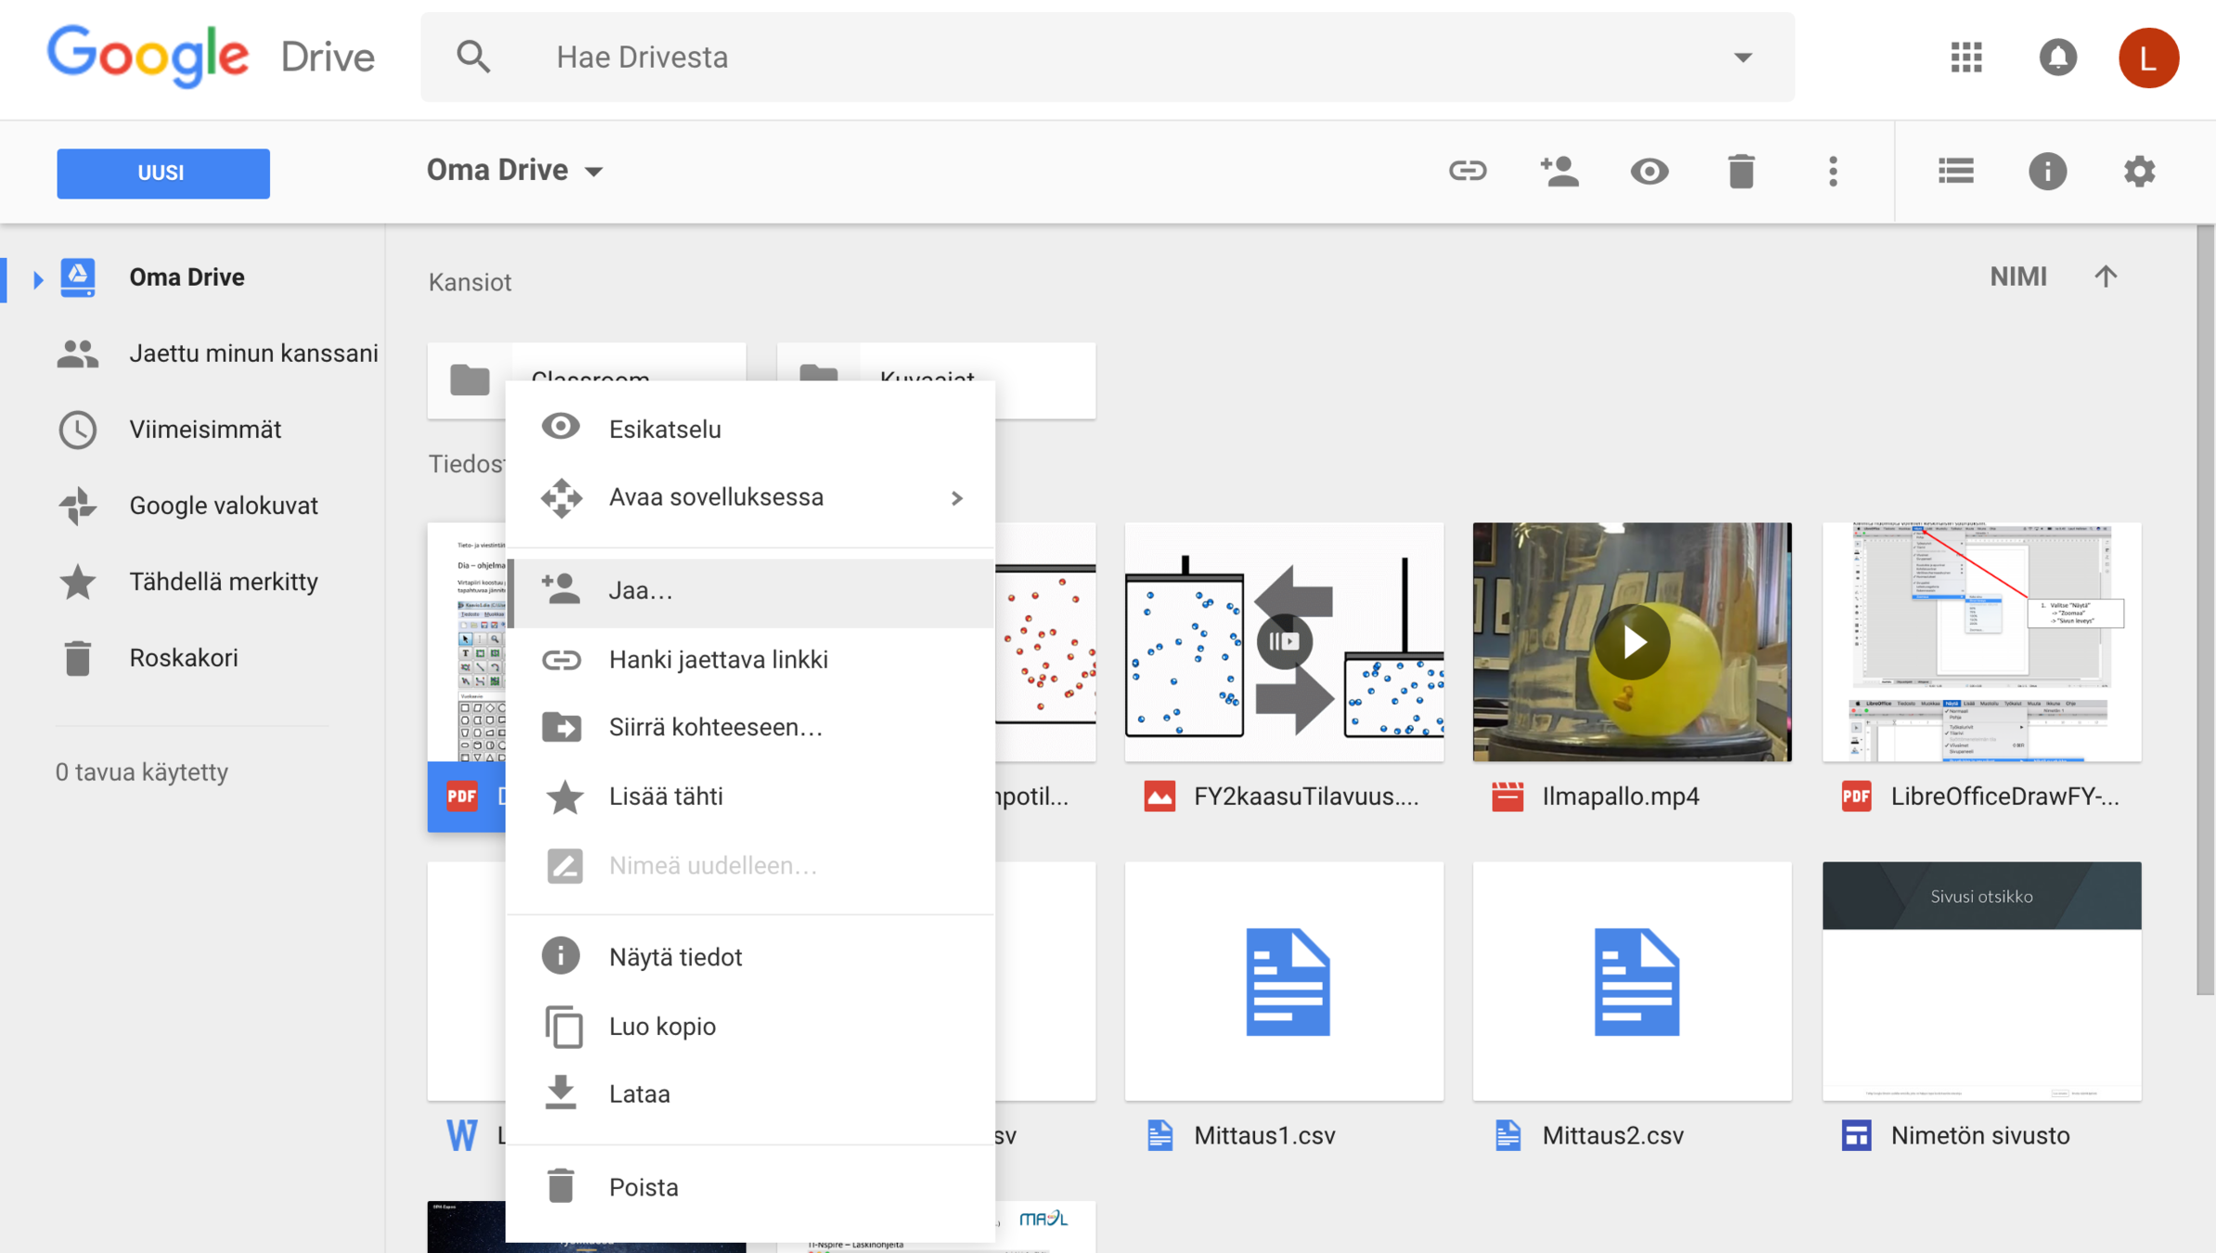Click the trash icon in top toolbar

click(1741, 171)
